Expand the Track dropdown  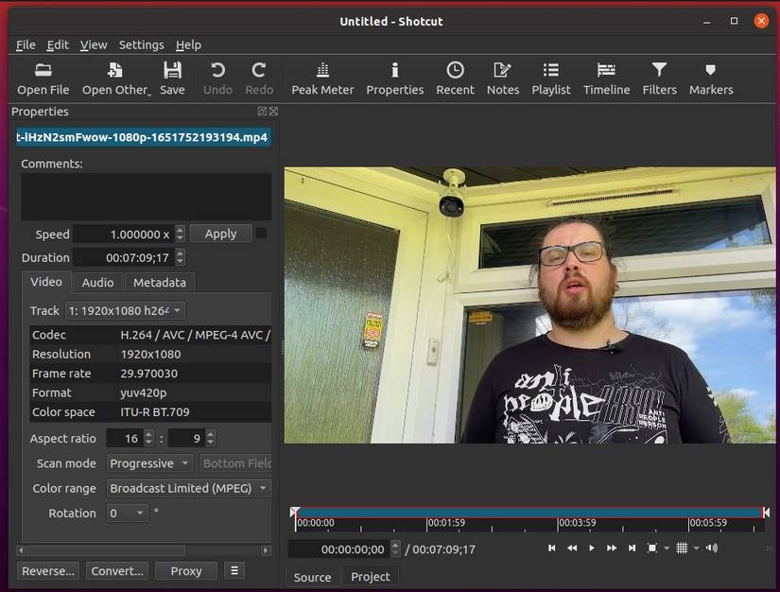pyautogui.click(x=125, y=310)
